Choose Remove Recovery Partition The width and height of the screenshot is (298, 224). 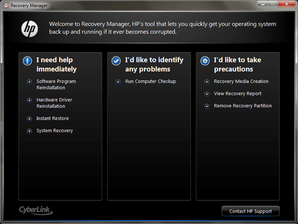(243, 106)
